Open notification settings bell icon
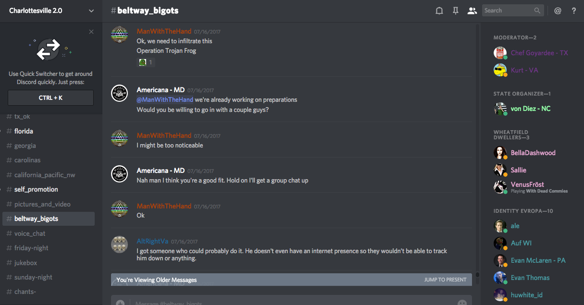The image size is (584, 305). [x=439, y=11]
